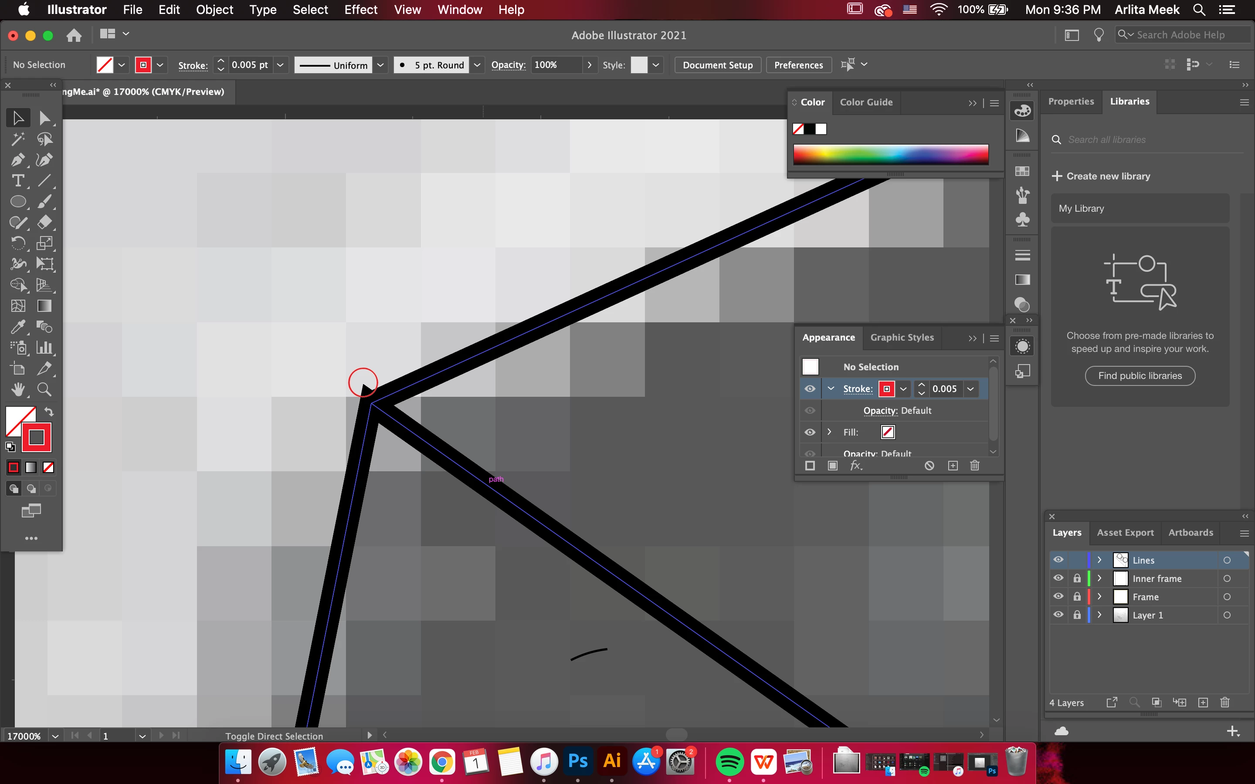Open the zoom level dropdown
Screen dimensions: 1255x784
pyautogui.click(x=55, y=736)
